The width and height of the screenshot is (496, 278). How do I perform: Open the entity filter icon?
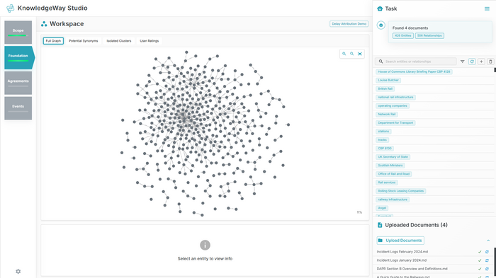(463, 62)
